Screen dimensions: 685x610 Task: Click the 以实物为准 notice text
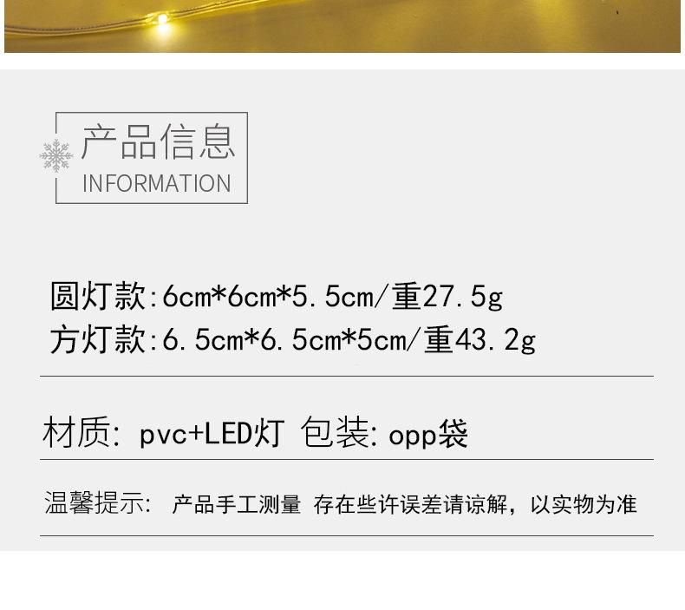[584, 504]
